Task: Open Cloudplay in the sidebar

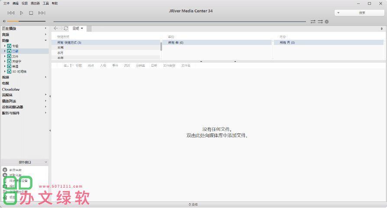Action: pyautogui.click(x=10, y=90)
